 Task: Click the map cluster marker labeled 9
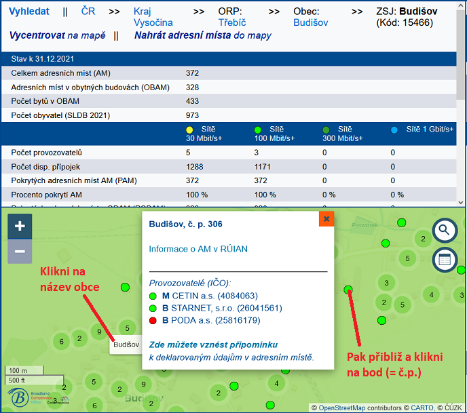(99, 332)
